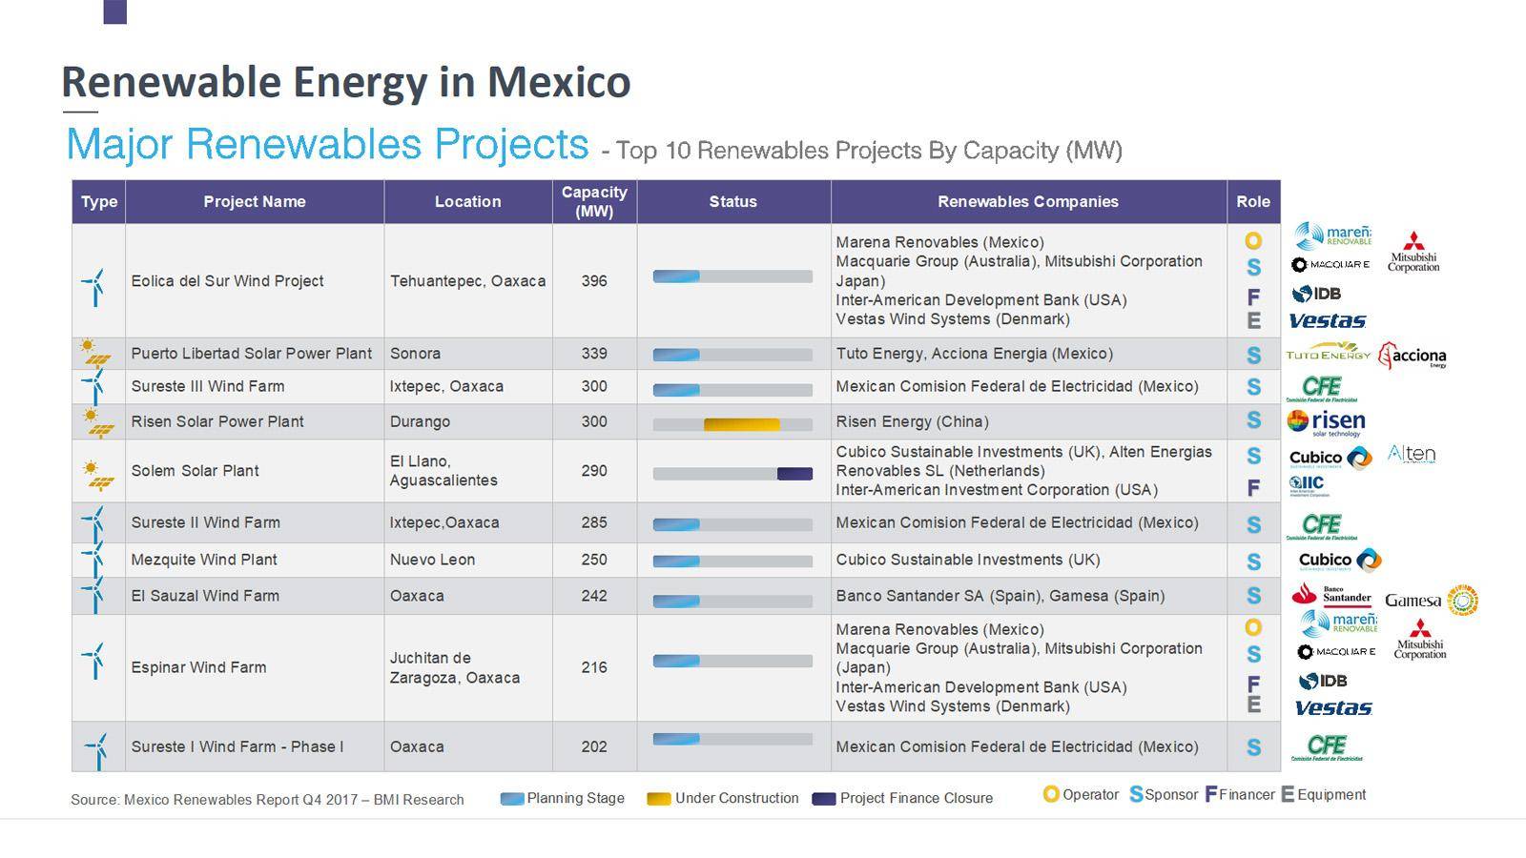Click the Capacity (MW) column header
Screen dimensions: 1526x858
click(x=594, y=201)
